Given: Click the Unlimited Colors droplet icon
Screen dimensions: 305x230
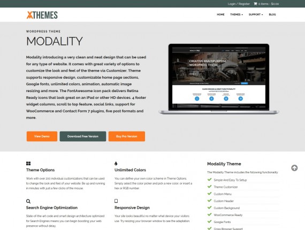Looking at the screenshot, I should pos(116,163).
